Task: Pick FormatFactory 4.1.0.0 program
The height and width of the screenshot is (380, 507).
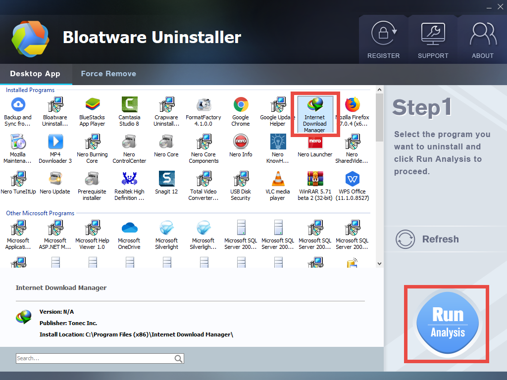Action: (x=203, y=111)
